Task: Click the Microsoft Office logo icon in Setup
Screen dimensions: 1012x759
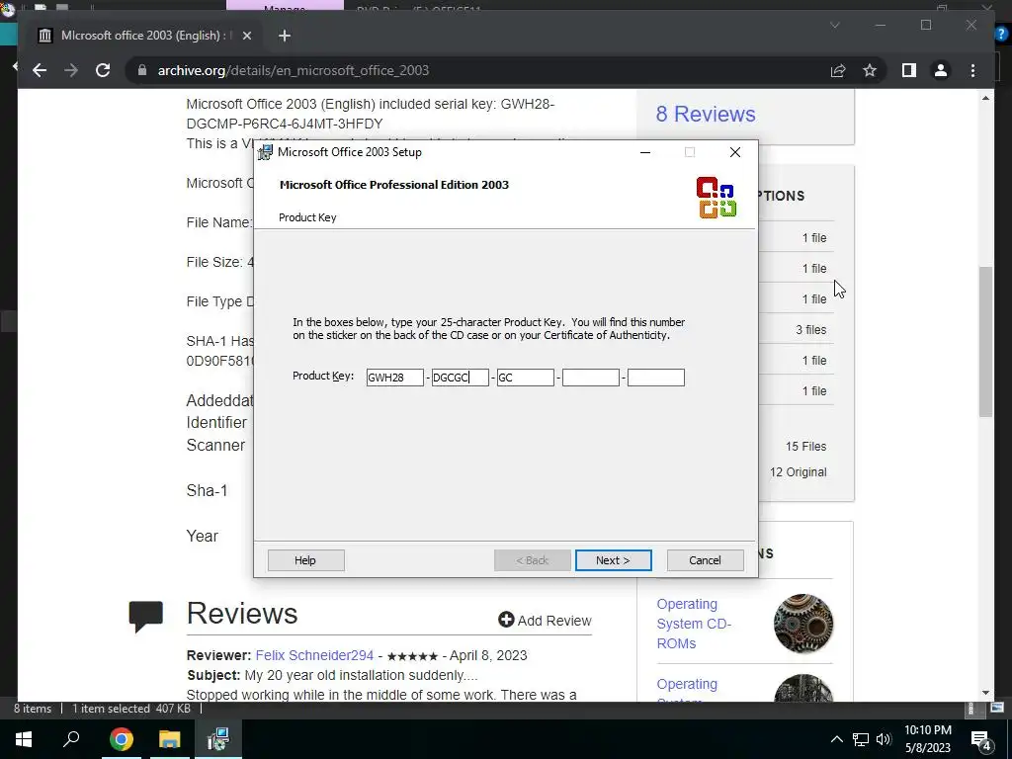Action: pyautogui.click(x=717, y=198)
